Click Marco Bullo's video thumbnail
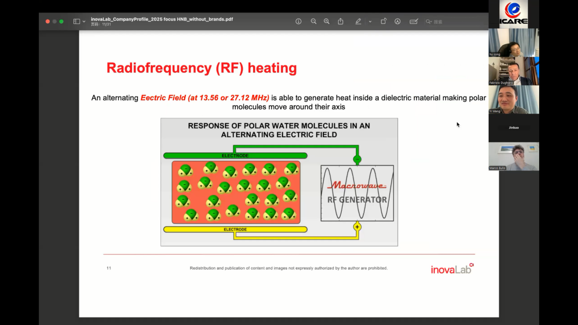The image size is (578, 325). [514, 156]
